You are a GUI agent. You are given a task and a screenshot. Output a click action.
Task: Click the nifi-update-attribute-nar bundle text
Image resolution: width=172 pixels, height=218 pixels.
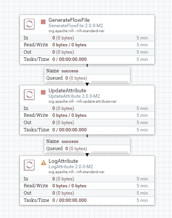[97, 102]
